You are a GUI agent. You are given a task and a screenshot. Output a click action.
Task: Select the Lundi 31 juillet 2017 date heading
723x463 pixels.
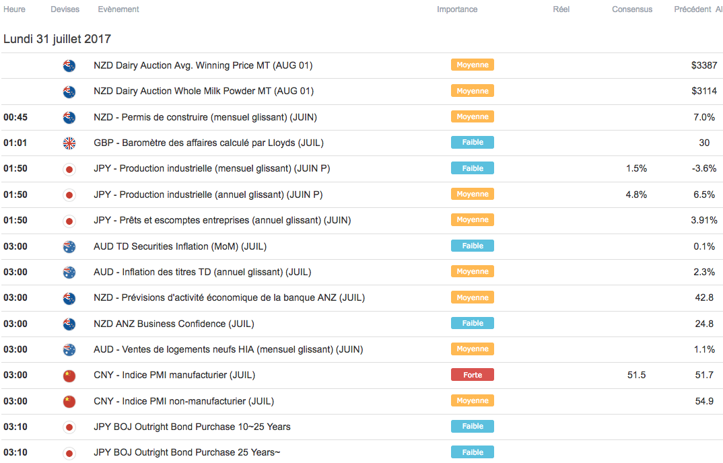[x=57, y=39]
